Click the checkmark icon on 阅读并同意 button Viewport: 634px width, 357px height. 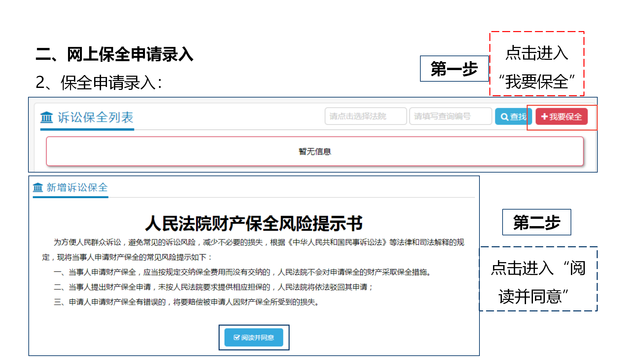[x=236, y=337]
